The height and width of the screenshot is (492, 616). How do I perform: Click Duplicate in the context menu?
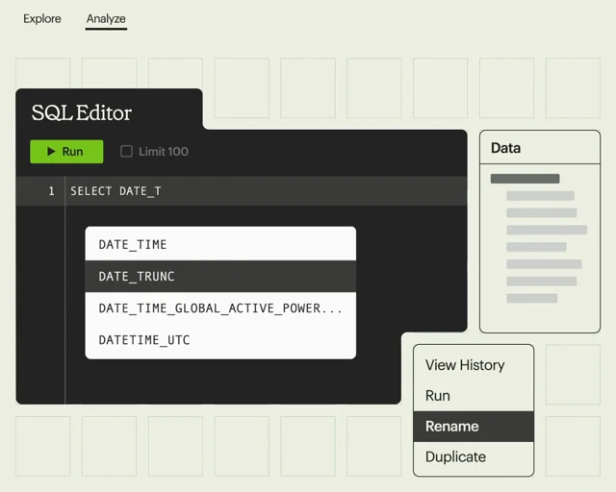(x=474, y=456)
